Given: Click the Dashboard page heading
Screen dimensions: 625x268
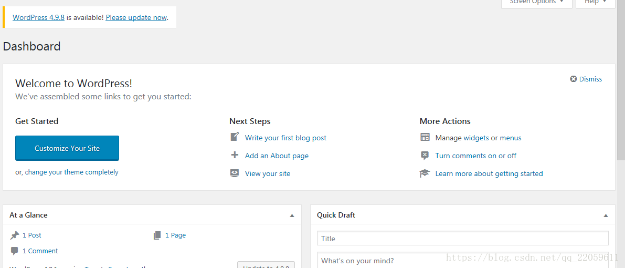Looking at the screenshot, I should click(32, 46).
